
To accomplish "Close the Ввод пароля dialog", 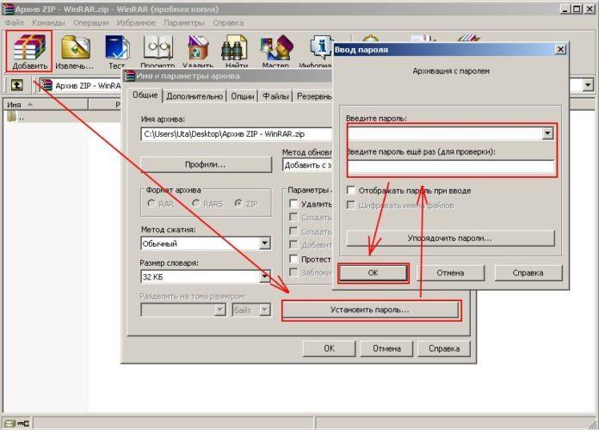I will (560, 49).
